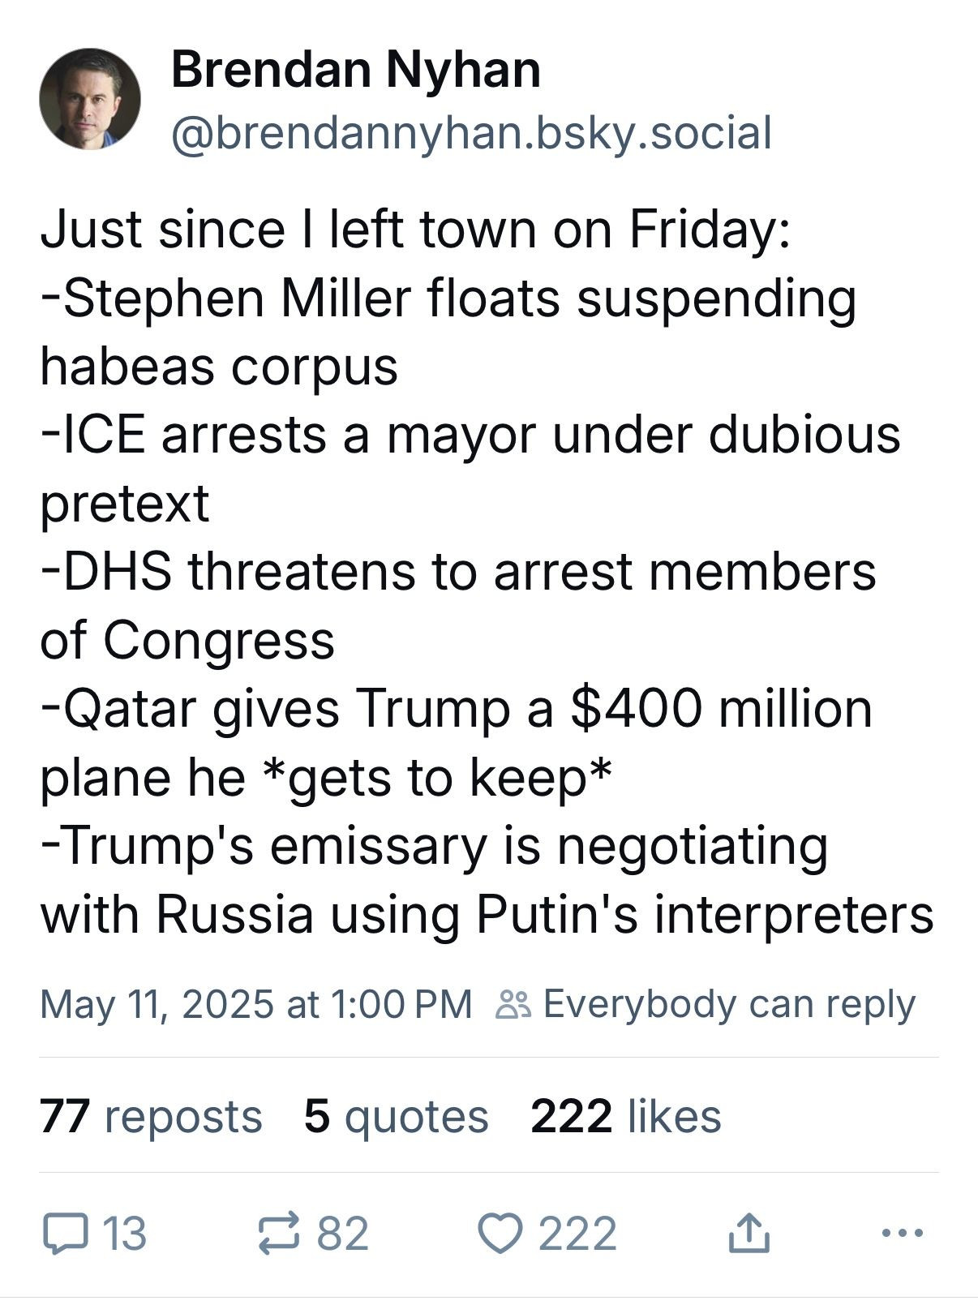The height and width of the screenshot is (1305, 978).
Task: Click the Everybody can reply label
Action: [x=729, y=1005]
